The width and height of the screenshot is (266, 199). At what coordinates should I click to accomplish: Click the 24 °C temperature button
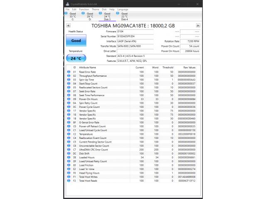[x=76, y=58]
